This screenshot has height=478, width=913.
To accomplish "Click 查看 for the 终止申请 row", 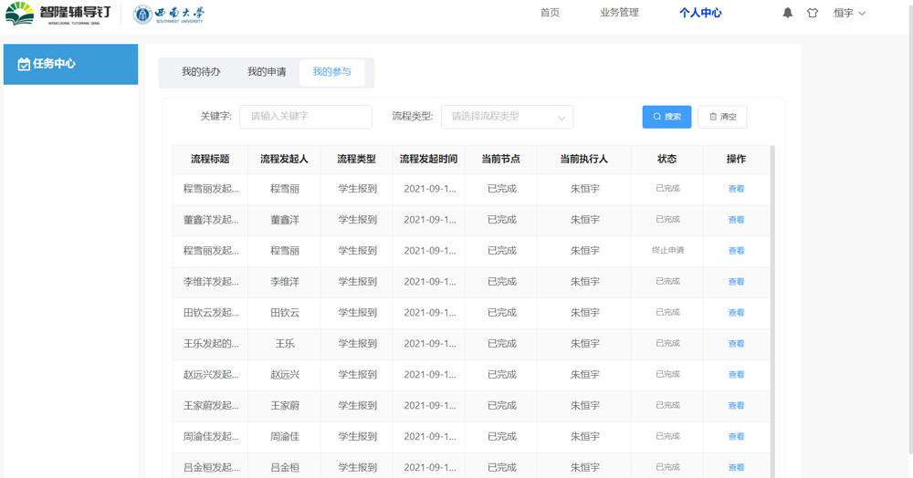I will [736, 251].
